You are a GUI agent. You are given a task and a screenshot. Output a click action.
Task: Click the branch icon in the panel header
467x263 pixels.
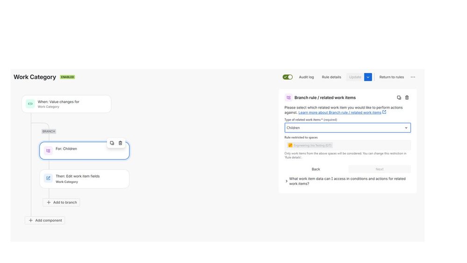(x=288, y=97)
